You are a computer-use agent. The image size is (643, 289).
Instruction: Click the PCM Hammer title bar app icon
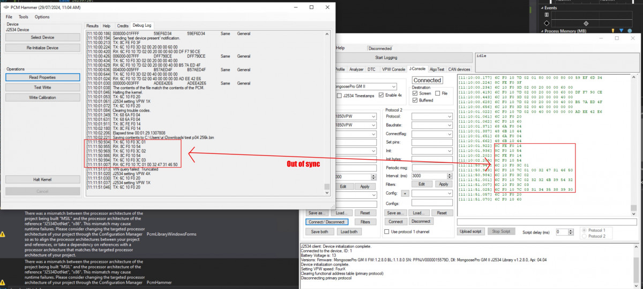(x=6, y=7)
